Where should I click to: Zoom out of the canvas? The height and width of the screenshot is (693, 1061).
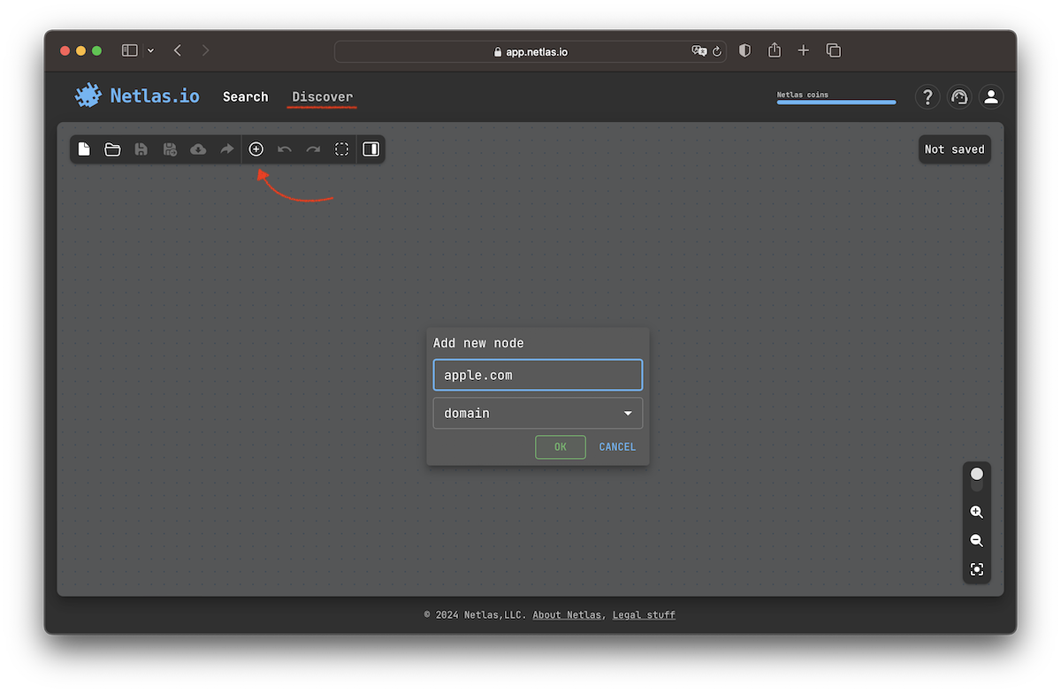tap(976, 540)
